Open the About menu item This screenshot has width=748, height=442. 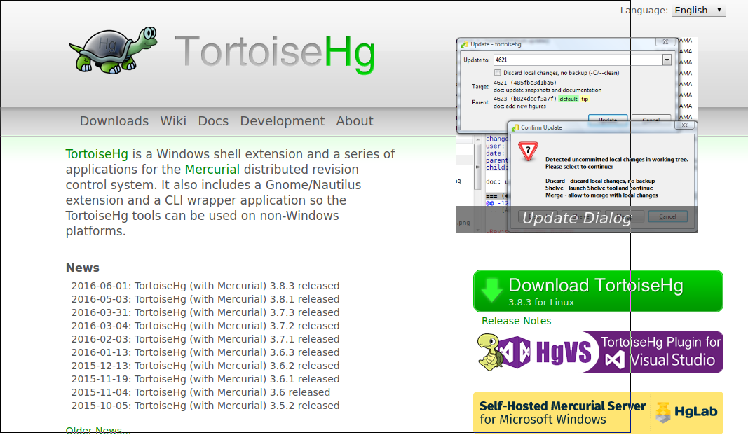[355, 121]
